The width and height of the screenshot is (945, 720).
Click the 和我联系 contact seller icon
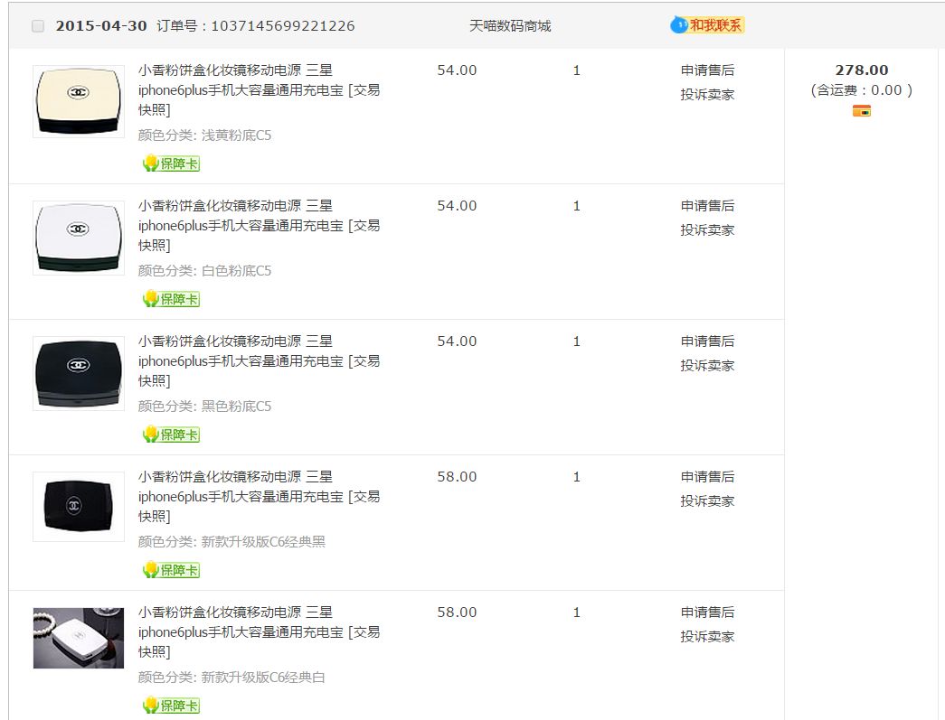[707, 25]
